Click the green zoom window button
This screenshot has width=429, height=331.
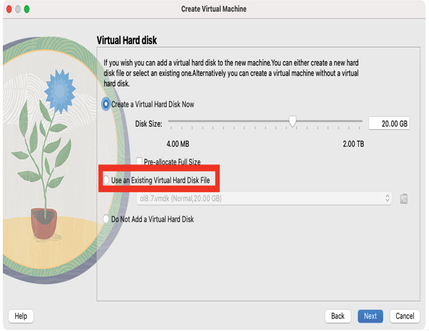(27, 9)
